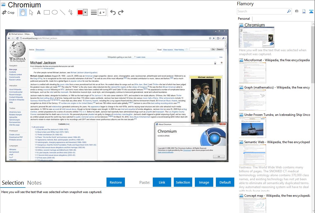Click the Paste Image button

point(204,182)
